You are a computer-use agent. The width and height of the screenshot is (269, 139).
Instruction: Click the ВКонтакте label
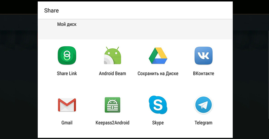point(203,74)
